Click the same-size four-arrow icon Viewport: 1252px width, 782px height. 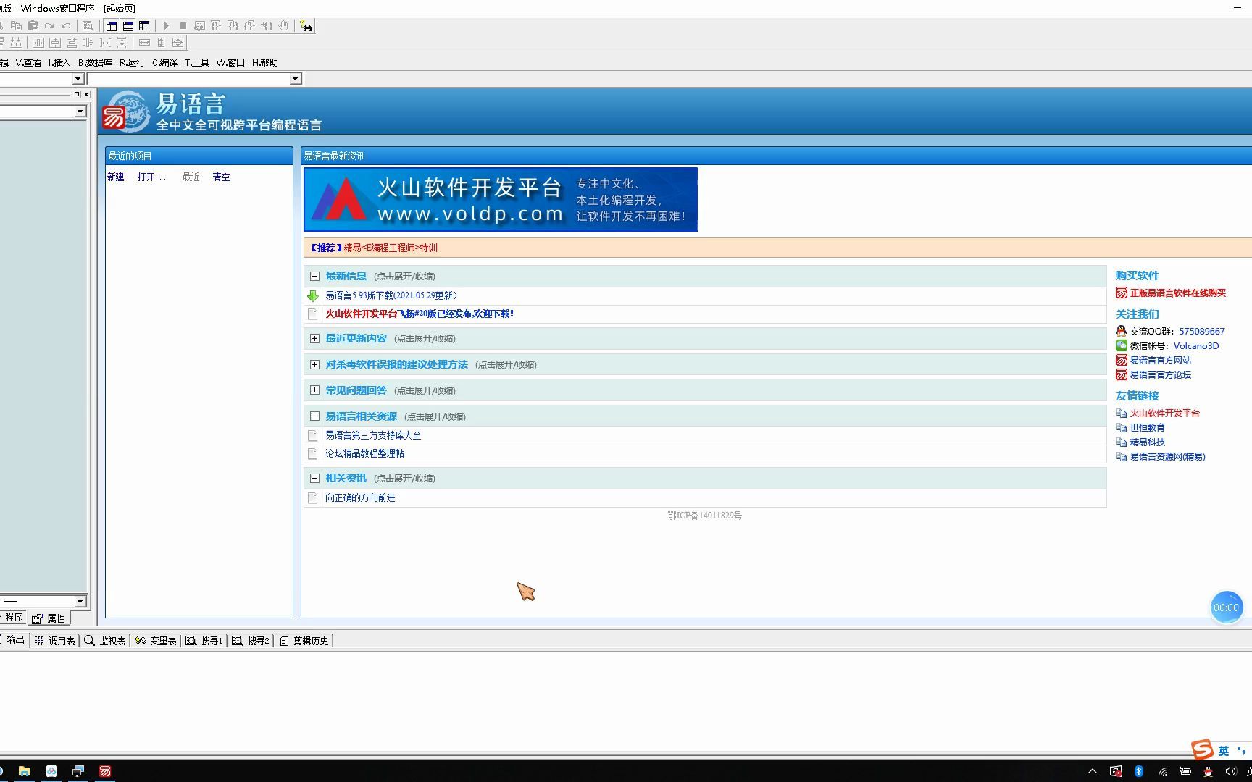(x=178, y=43)
